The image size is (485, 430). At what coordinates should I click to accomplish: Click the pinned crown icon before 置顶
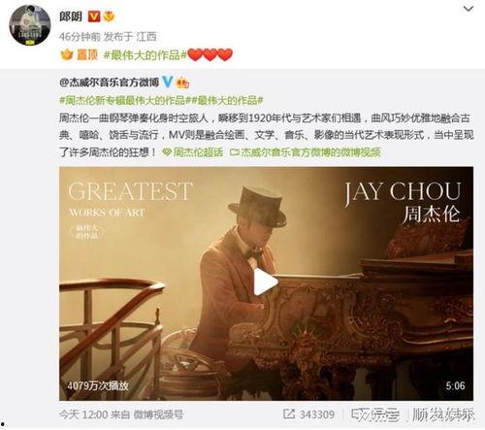click(x=67, y=54)
